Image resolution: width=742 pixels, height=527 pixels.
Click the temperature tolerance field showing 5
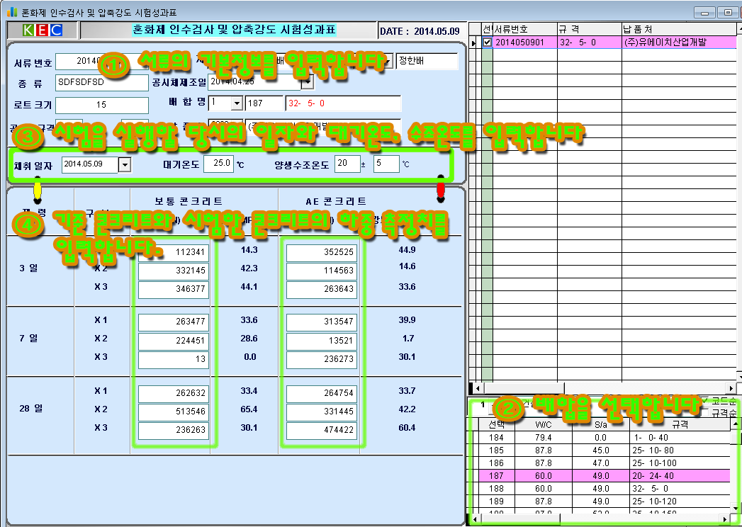point(386,164)
